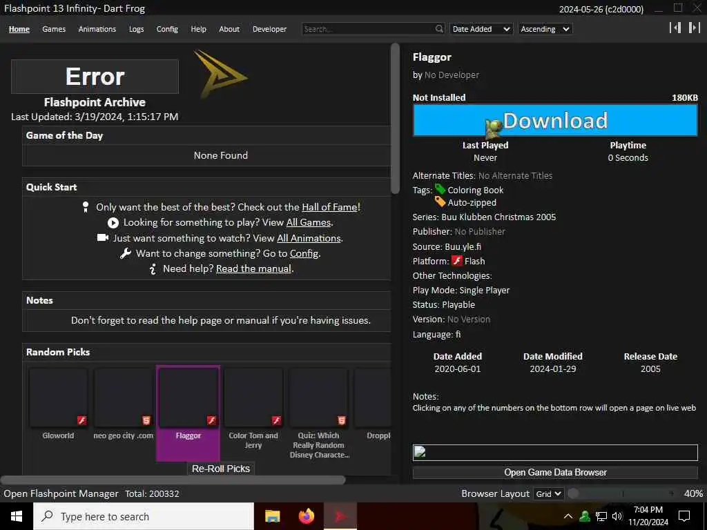Click the video camera icon beside All Animations

tap(103, 237)
